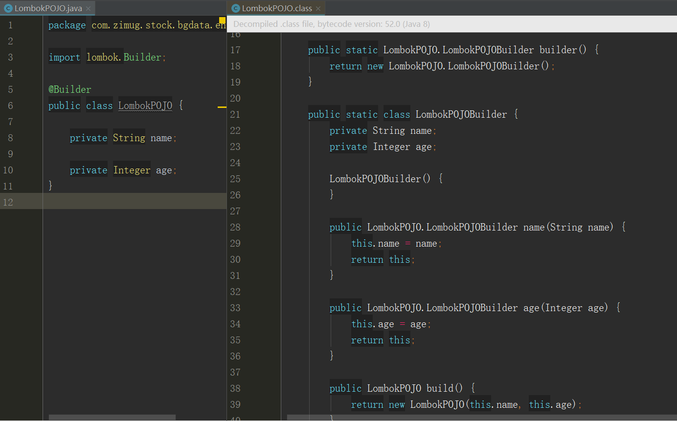Place cursor on the @Builder annotation

[70, 89]
